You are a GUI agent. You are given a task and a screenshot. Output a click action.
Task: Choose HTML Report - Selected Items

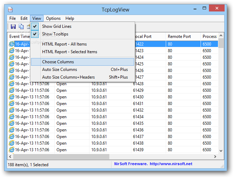pyautogui.click(x=83, y=52)
